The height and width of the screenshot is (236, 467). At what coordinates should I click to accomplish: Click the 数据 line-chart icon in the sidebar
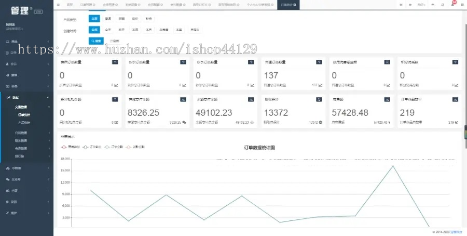[8, 97]
